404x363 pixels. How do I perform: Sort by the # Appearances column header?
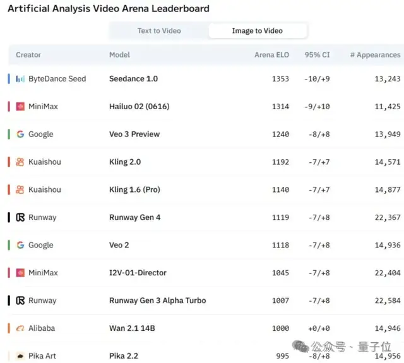[x=375, y=55]
